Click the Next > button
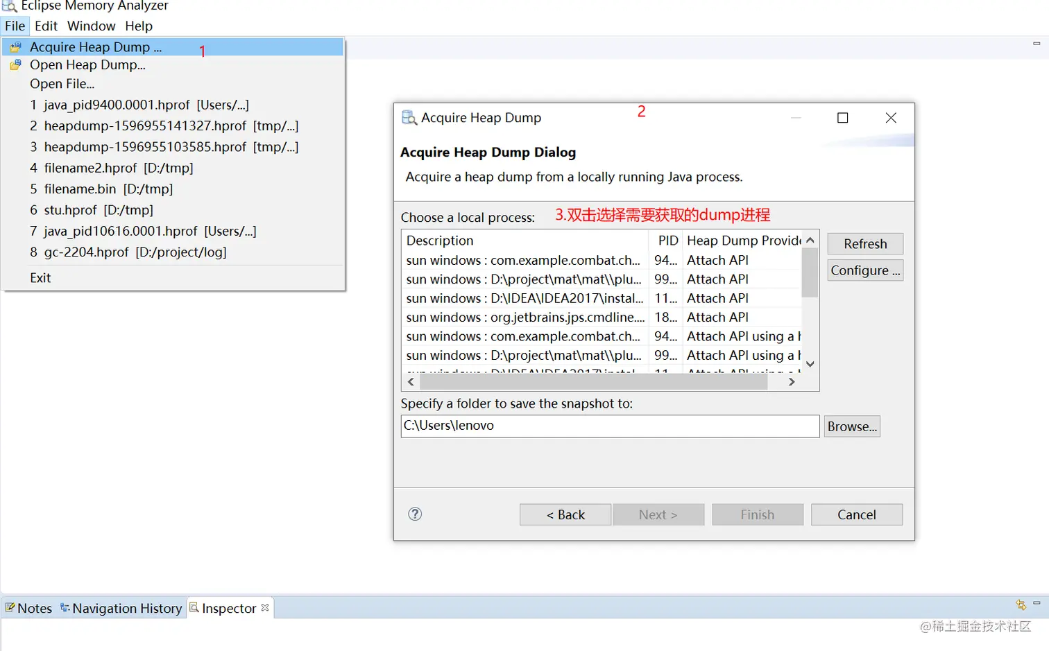Screen dimensions: 1049x651 pos(658,514)
